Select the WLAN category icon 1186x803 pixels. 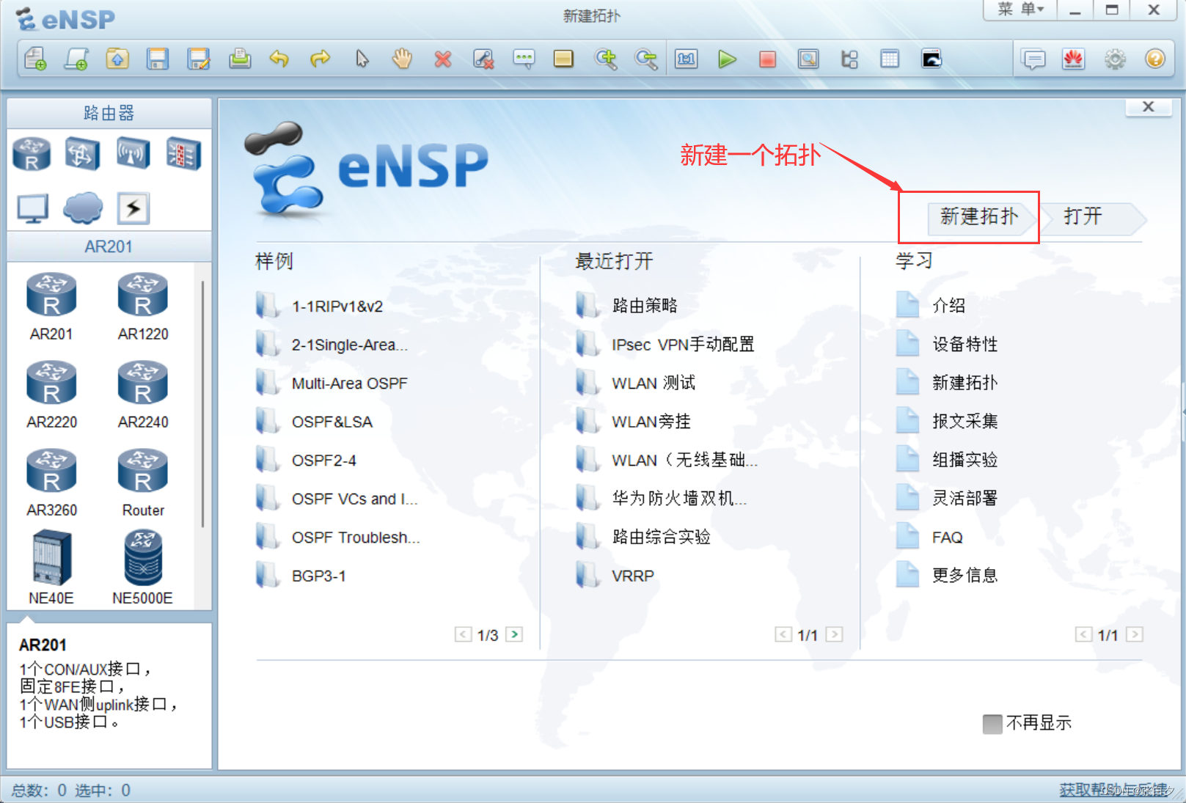point(133,154)
